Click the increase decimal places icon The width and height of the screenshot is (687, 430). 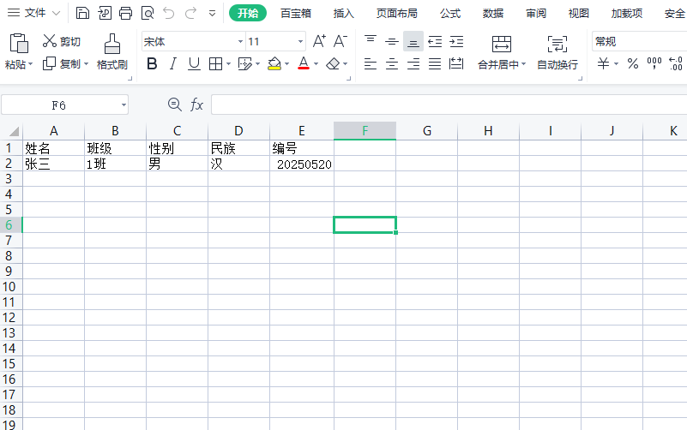pos(676,64)
